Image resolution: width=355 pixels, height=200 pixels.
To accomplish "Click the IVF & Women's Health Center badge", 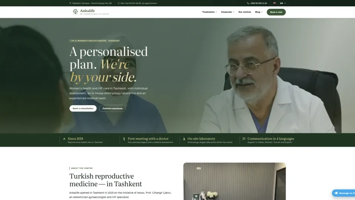I will (x=95, y=41).
